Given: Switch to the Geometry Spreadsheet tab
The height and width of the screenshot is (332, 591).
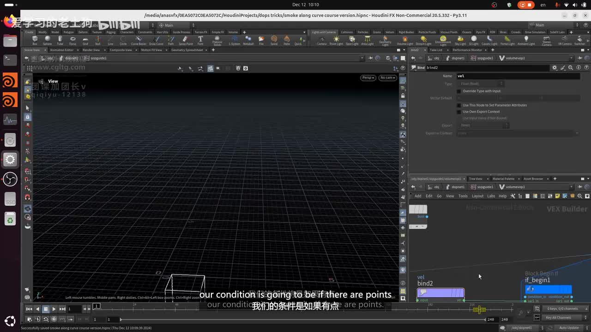Looking at the screenshot, I should point(187,50).
